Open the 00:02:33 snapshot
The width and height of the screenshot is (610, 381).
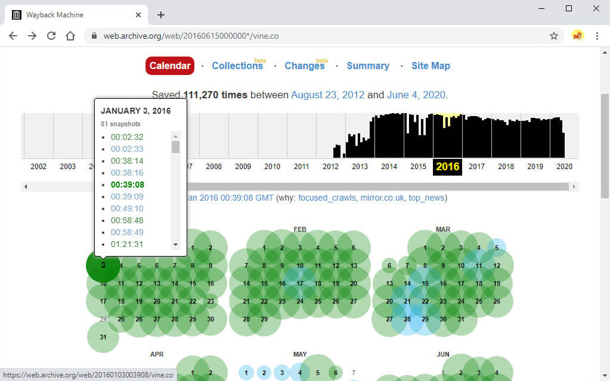click(127, 149)
